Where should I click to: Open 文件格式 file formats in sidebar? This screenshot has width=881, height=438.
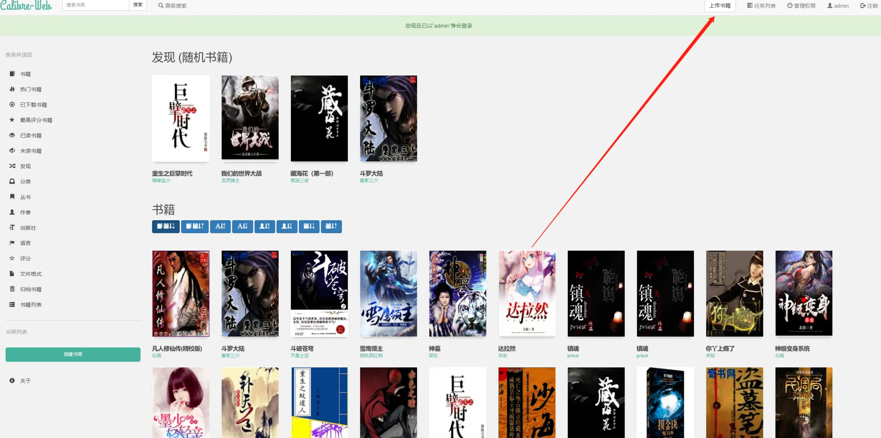pyautogui.click(x=30, y=274)
